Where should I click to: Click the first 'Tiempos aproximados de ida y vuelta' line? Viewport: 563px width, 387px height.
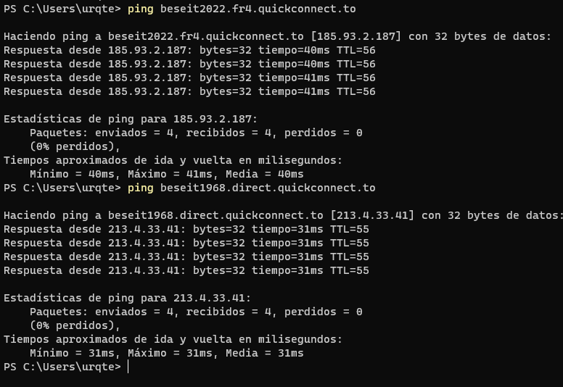(x=173, y=160)
